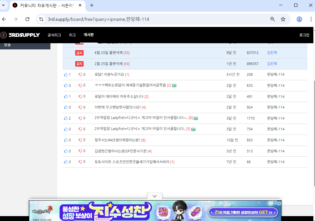Click thumbs-up icon on '로담? 이분누군가요' post
This screenshot has width=315, height=221.
(66, 75)
